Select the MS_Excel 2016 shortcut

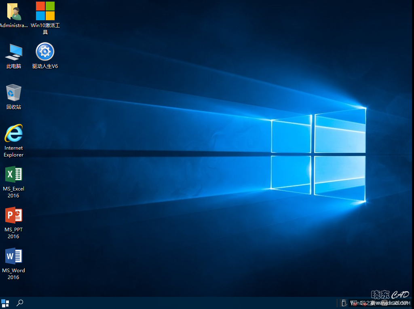pos(14,182)
